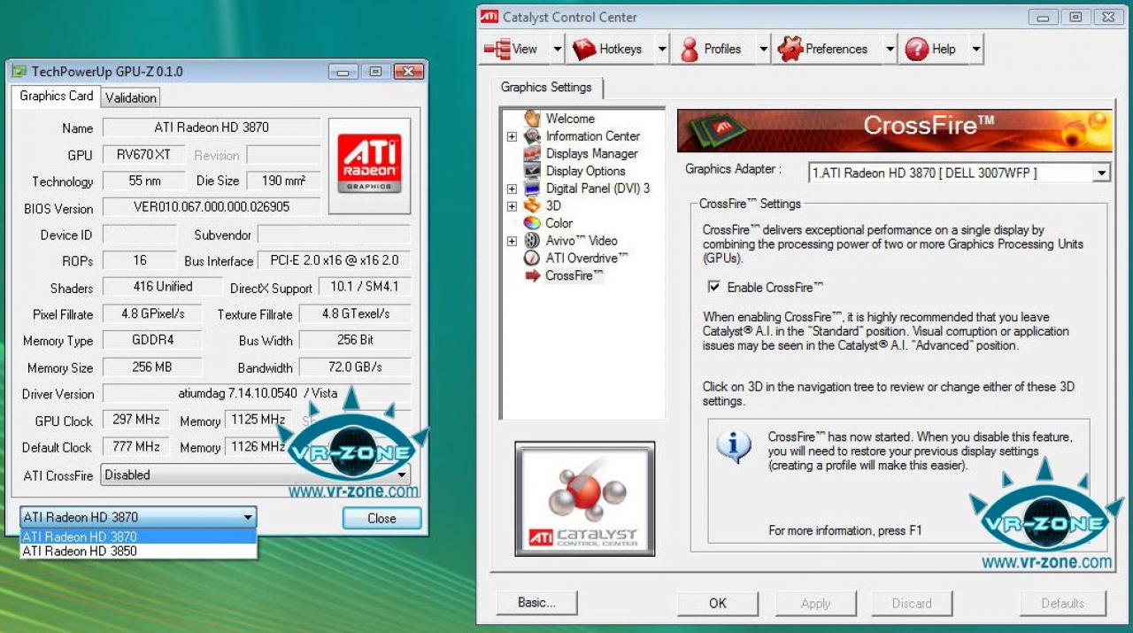Open the Hotkeys dropdown arrow
The image size is (1133, 633).
[x=662, y=50]
